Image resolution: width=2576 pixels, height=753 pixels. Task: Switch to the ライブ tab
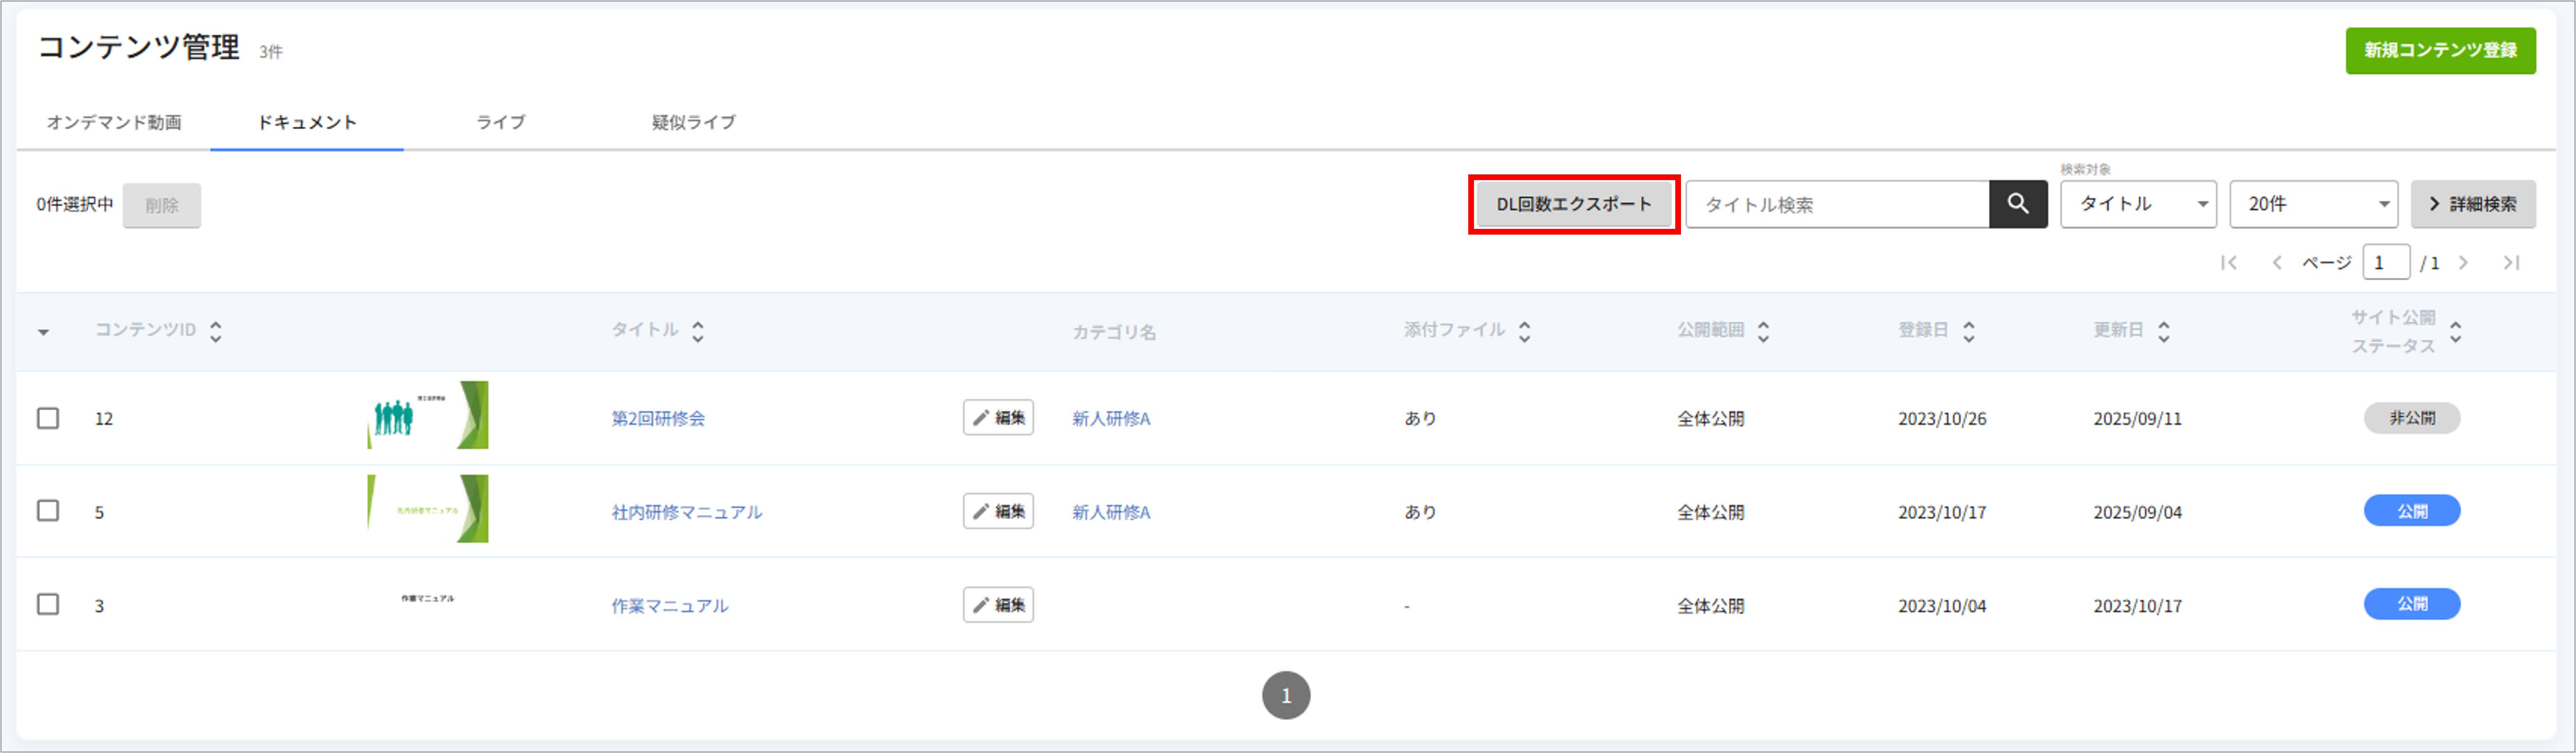[500, 122]
